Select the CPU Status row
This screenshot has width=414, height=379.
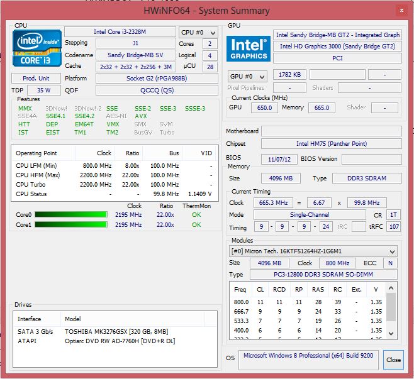[115, 194]
